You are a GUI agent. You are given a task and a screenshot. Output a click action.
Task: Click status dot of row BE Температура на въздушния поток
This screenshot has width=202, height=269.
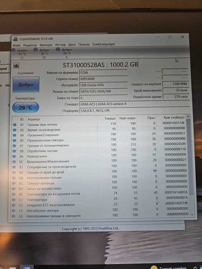14,194
